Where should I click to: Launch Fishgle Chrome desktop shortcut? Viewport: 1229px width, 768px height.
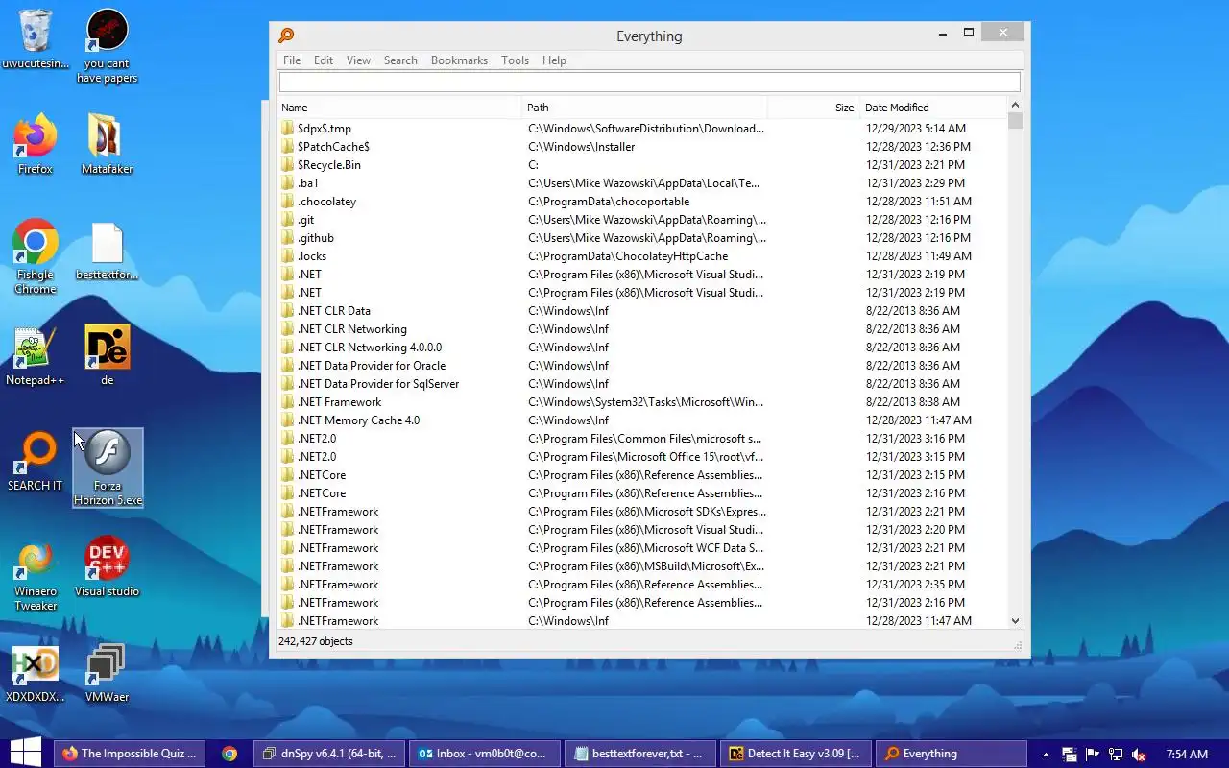click(36, 256)
